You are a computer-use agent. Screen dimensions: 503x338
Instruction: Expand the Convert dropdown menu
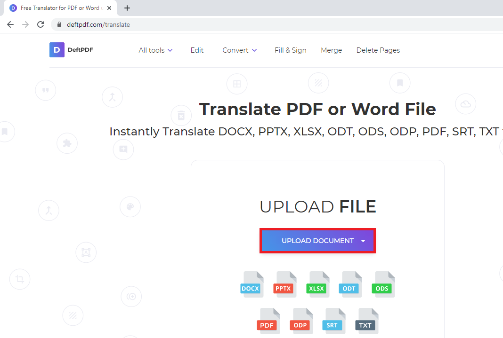(239, 50)
